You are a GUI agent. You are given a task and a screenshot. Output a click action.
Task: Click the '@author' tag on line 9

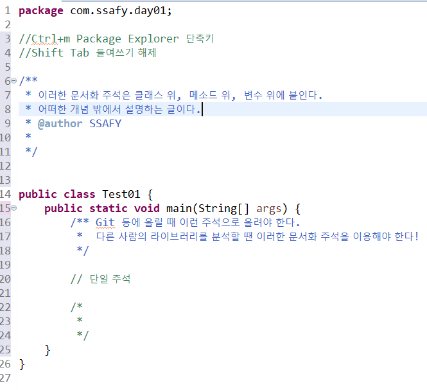[60, 123]
